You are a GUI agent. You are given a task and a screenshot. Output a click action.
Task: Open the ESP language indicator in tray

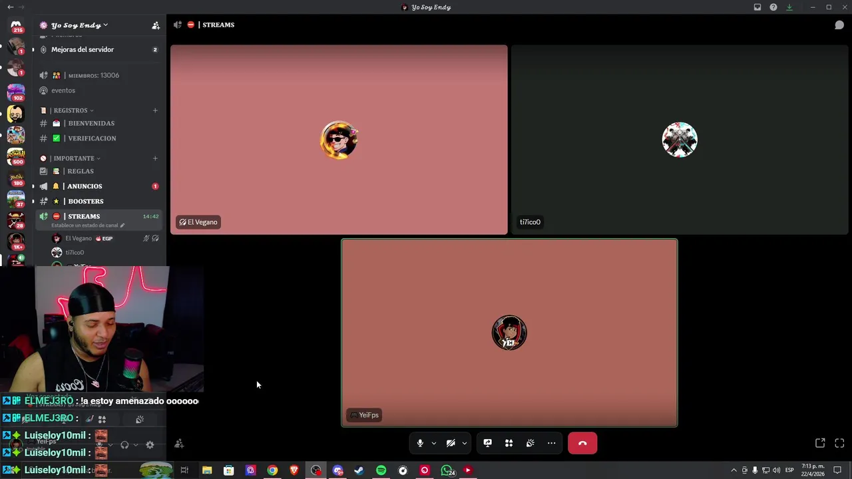(789, 470)
